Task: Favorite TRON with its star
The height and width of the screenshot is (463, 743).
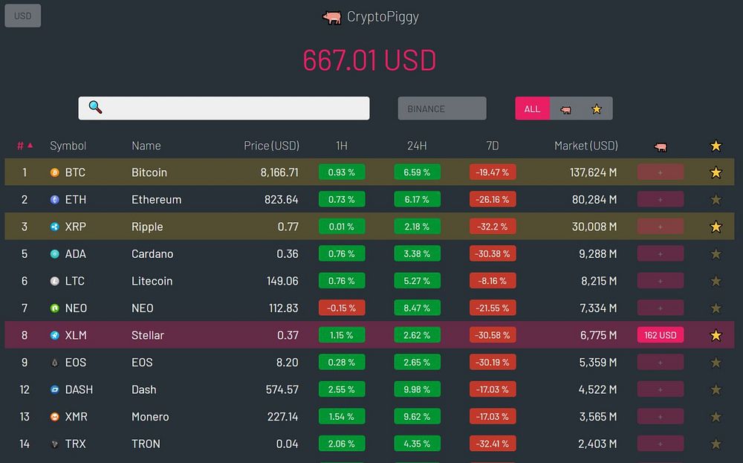Action: coord(716,444)
